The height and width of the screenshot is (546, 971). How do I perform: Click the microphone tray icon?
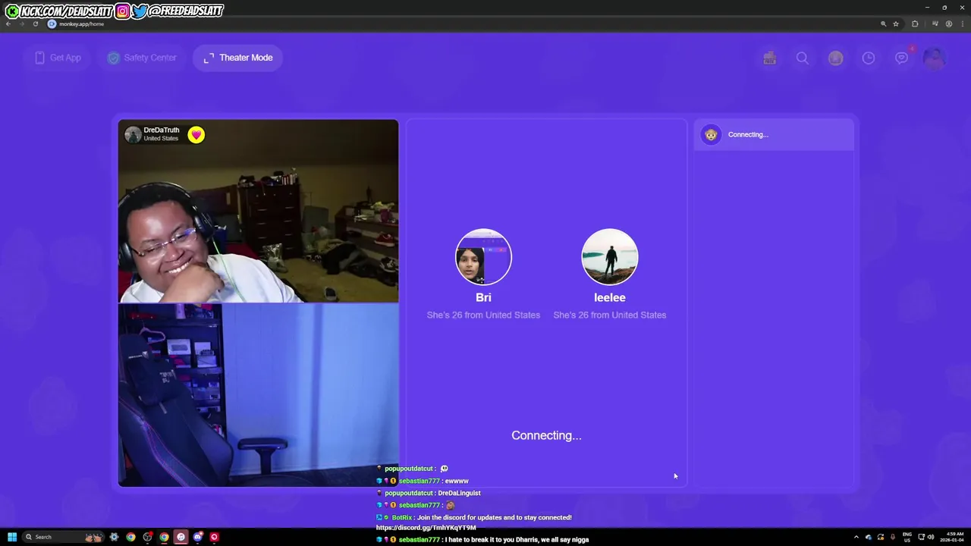893,537
